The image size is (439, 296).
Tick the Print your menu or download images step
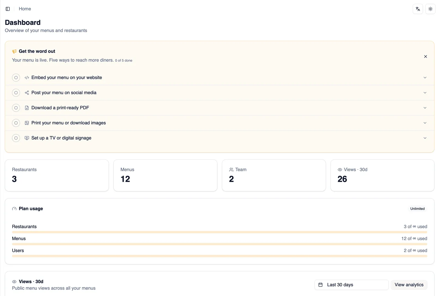pyautogui.click(x=16, y=123)
